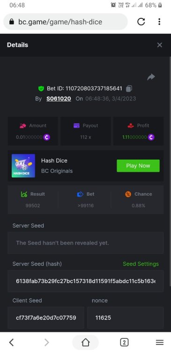Screen dimensions: 171x352
Task: Click the orange Chance percent icon
Action: pos(128,194)
